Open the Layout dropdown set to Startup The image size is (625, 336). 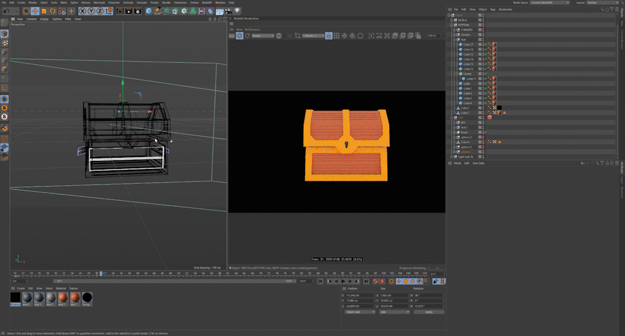coord(603,2)
